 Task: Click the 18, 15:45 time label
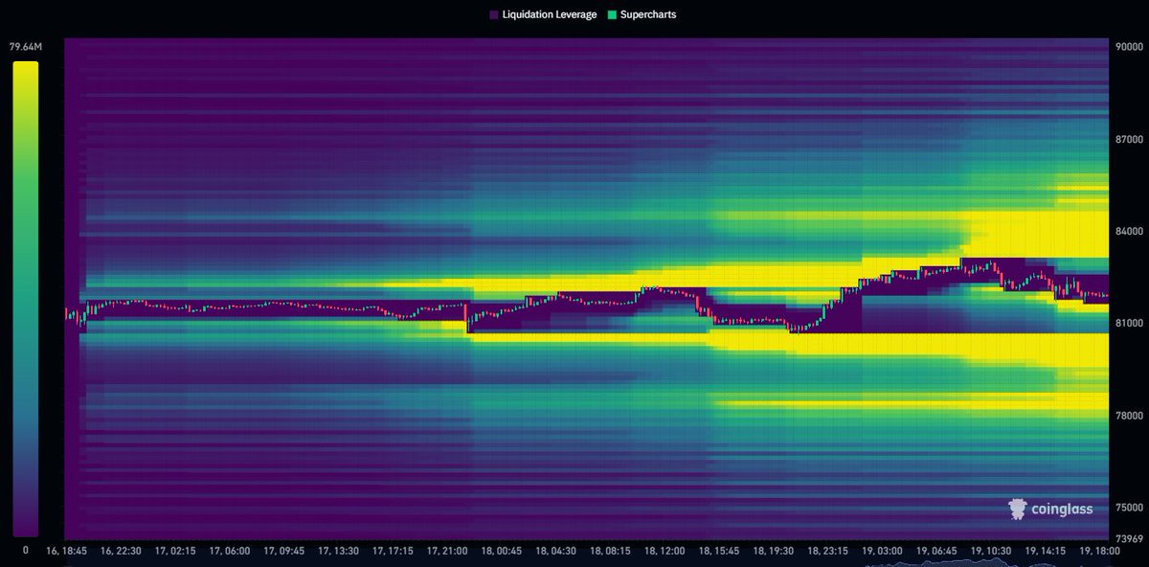coord(720,551)
